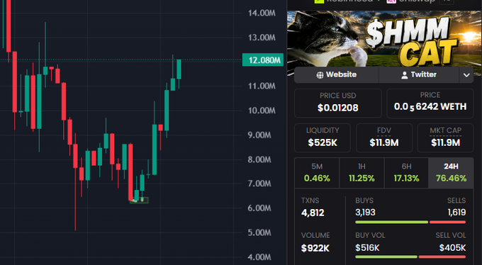Click the red sell volume bar

click(x=442, y=256)
